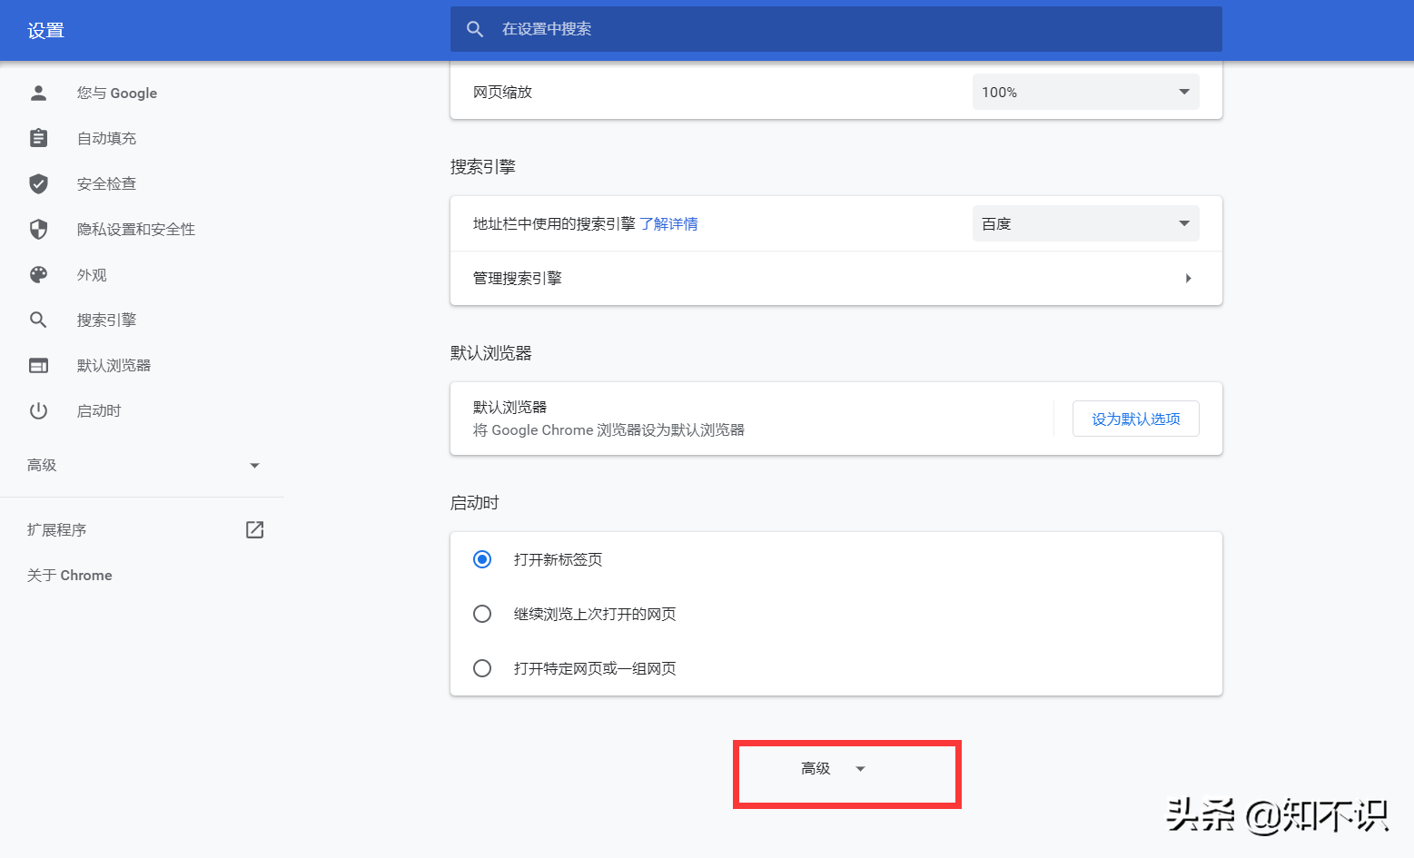
Task: Open 安全检查 via the shield icon
Action: 38,183
